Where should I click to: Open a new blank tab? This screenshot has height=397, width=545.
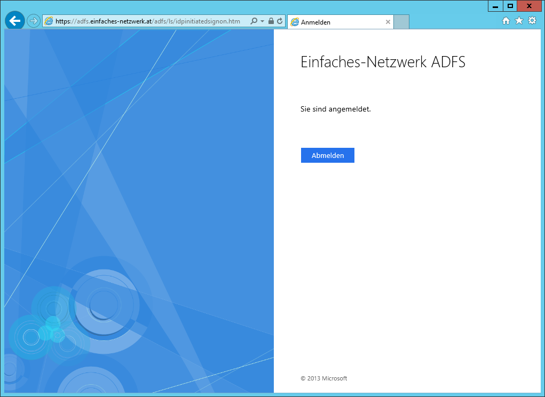tap(401, 22)
